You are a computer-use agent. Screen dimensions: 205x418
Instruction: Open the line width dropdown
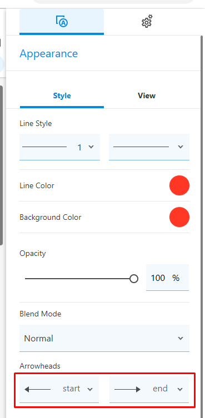coord(60,147)
